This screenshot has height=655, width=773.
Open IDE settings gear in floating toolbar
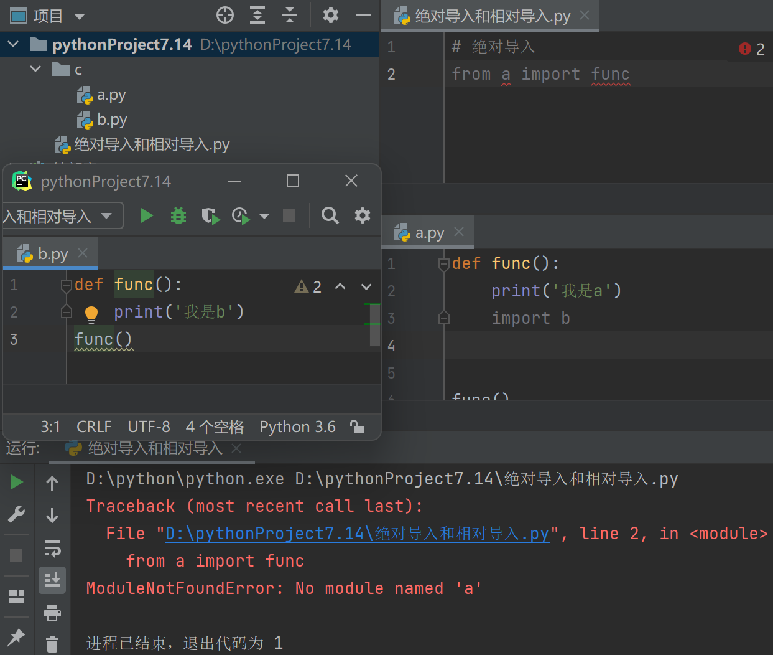click(x=363, y=215)
